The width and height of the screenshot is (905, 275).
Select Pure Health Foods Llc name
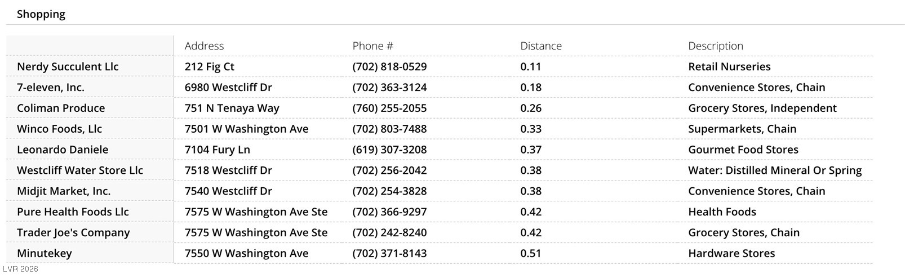(73, 212)
